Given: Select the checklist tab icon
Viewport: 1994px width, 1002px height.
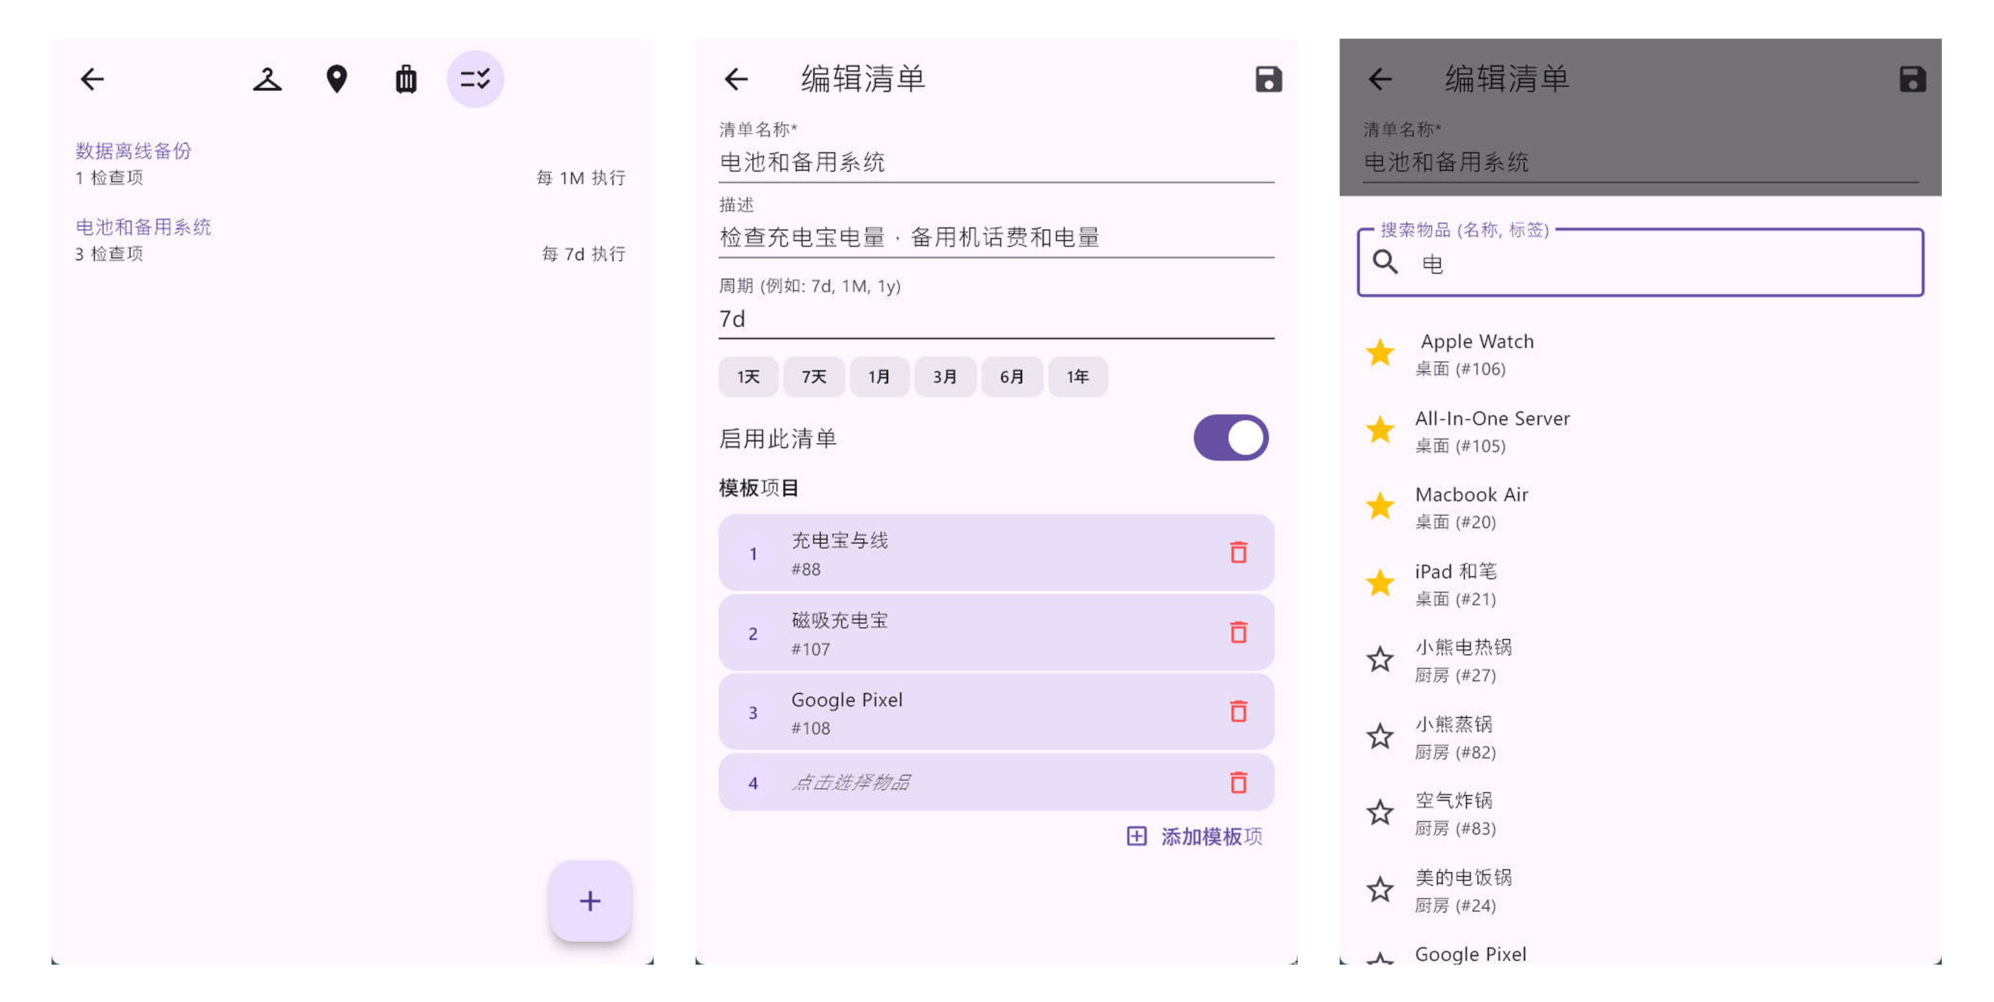Looking at the screenshot, I should point(475,79).
